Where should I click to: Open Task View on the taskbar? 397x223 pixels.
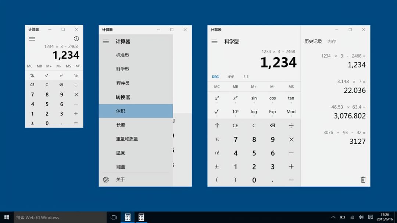pos(114,217)
